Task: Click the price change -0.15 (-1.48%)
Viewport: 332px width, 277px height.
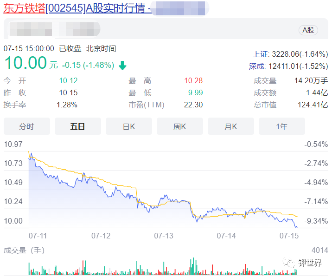Action: [x=88, y=65]
